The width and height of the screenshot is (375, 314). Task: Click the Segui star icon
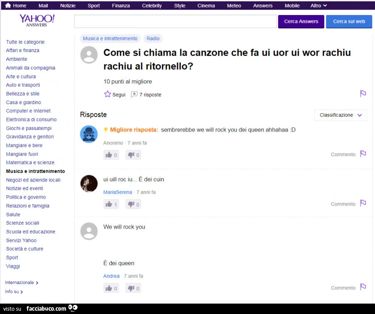[x=107, y=94]
